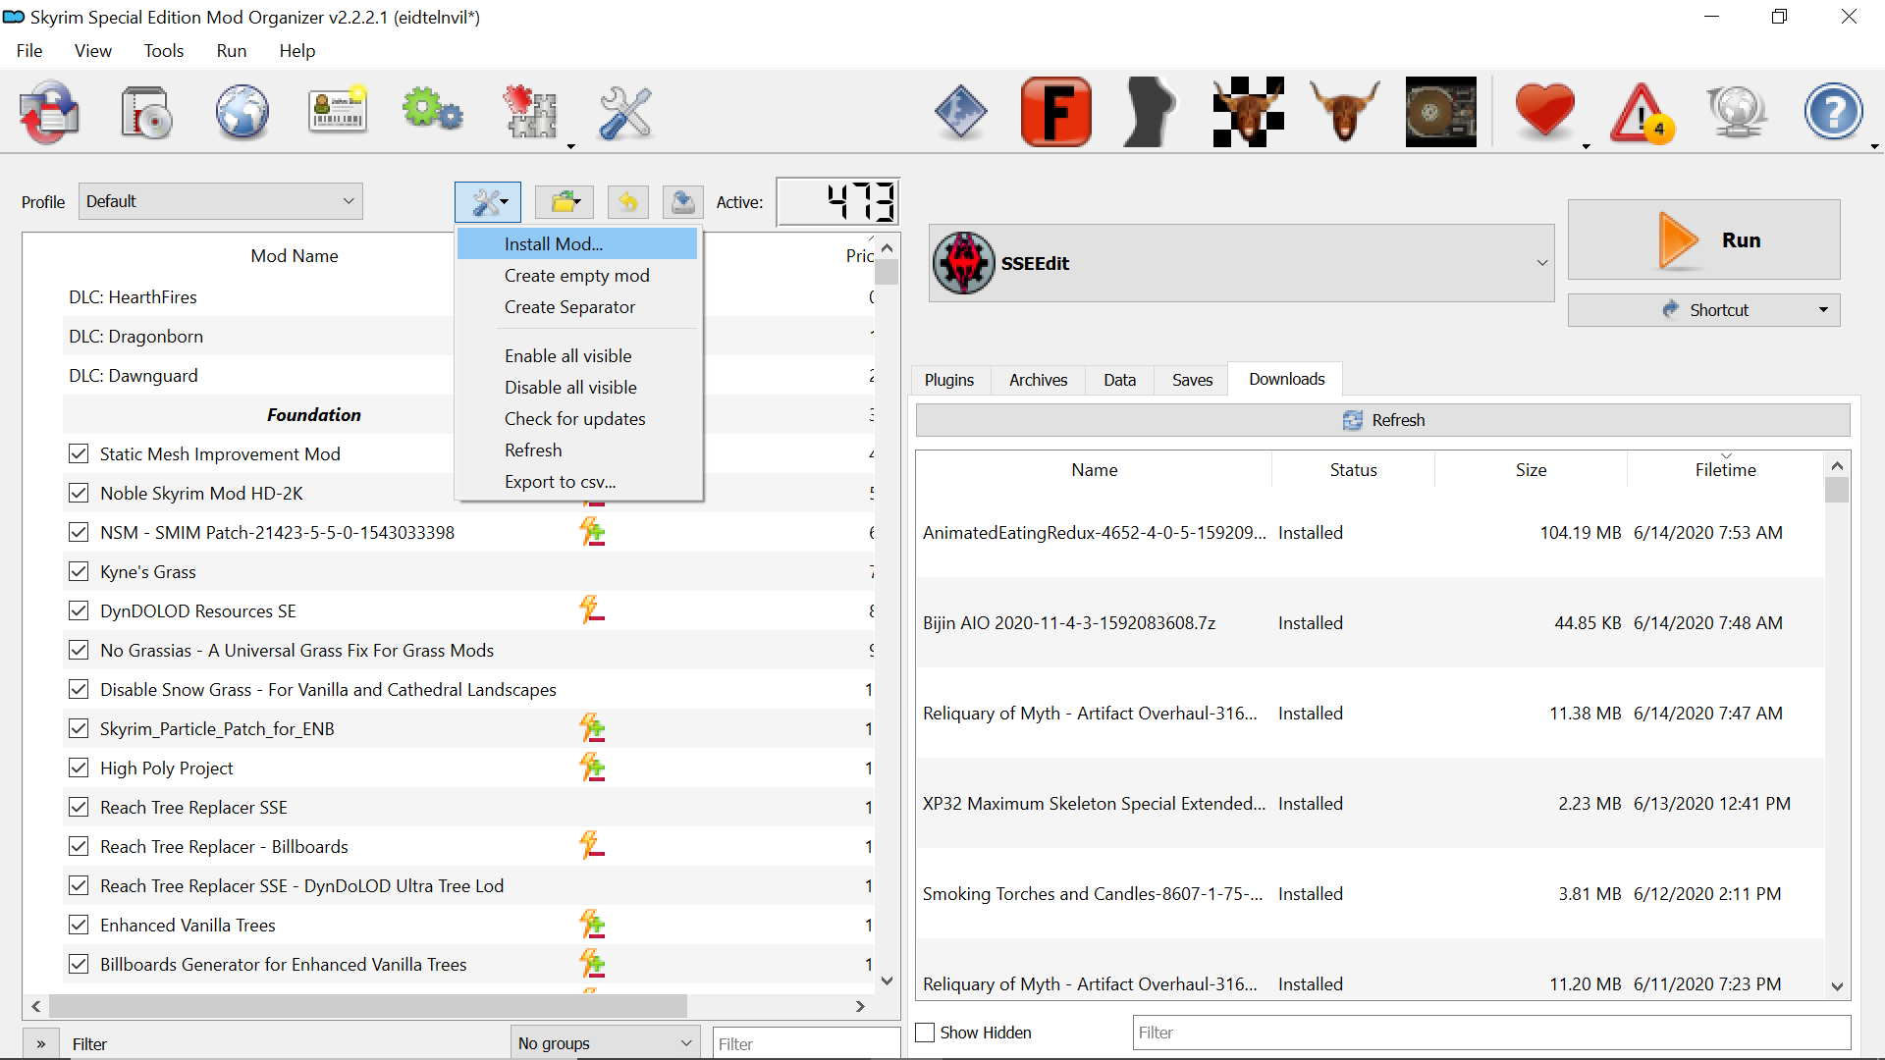Open the Archives tab

tap(1038, 380)
